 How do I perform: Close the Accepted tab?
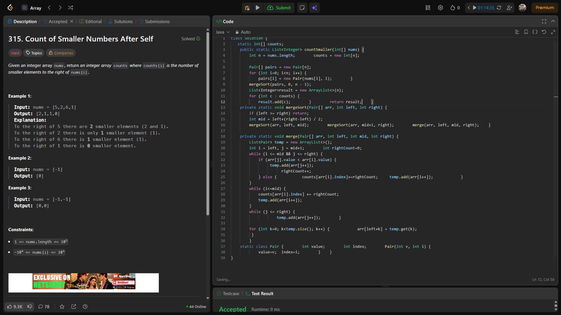tap(72, 21)
